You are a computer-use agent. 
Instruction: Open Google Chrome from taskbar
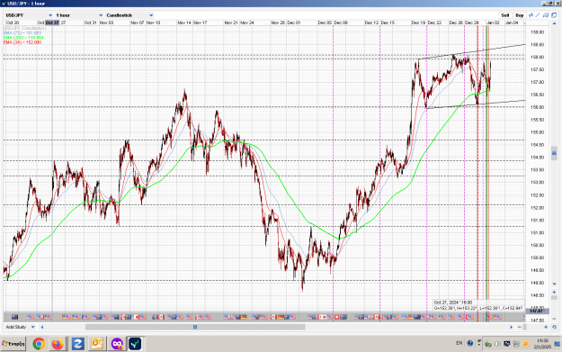pos(39,344)
